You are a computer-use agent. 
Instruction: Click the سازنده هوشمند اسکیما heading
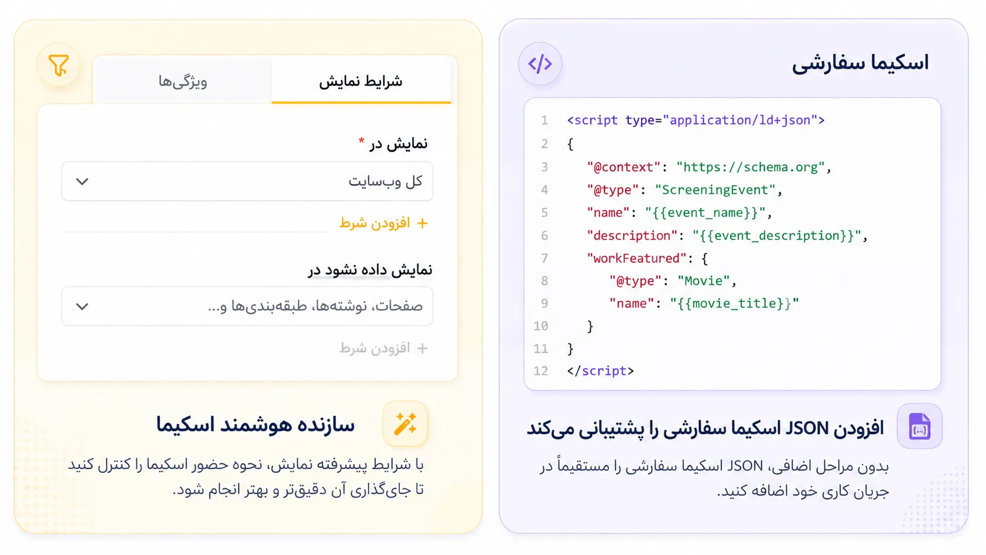point(255,424)
